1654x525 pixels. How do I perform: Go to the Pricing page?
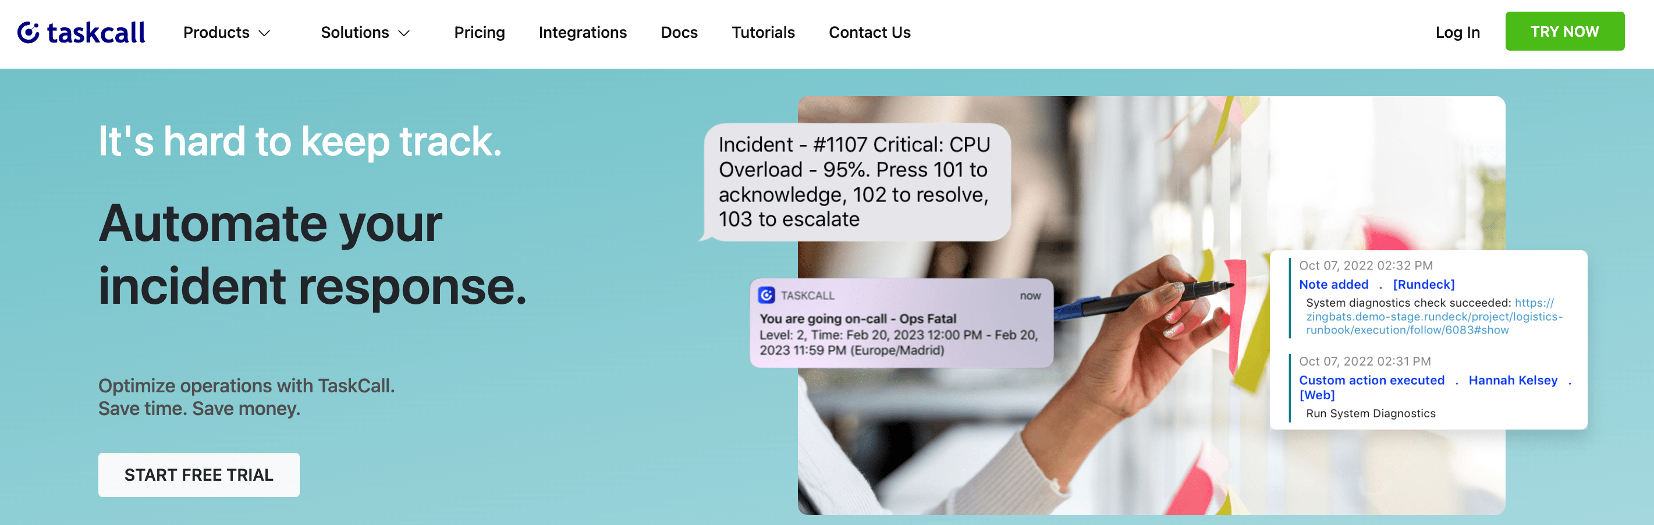479,32
